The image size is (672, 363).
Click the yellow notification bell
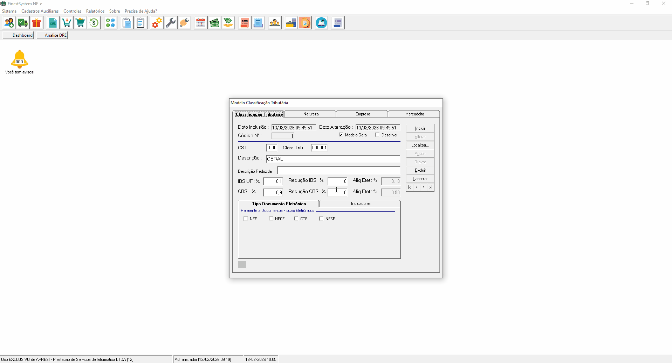click(x=19, y=59)
